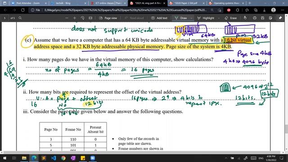288x162 pixels.
Task: Open File Explorer from the taskbar
Action: point(24,158)
